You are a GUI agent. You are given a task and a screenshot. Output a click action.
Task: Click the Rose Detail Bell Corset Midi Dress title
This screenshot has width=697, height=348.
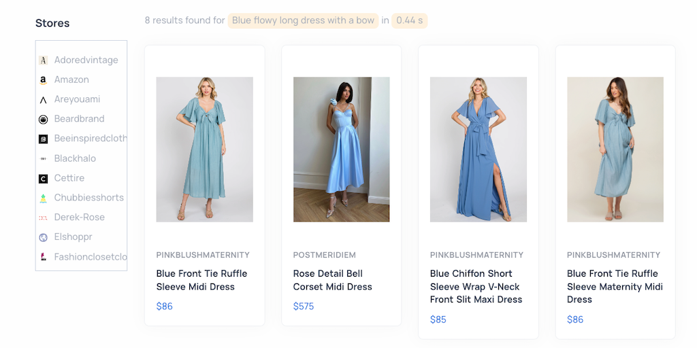tap(332, 280)
